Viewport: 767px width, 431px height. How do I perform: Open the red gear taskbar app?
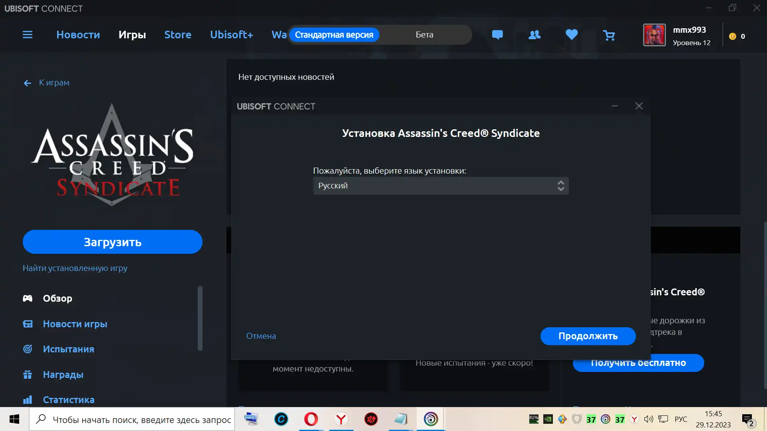tap(371, 419)
